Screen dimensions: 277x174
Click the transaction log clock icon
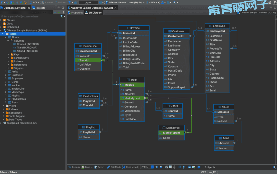tap(101, 3)
